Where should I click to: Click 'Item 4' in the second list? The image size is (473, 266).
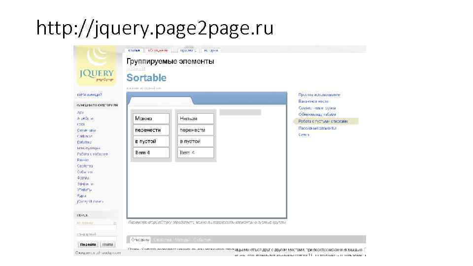[196, 153]
